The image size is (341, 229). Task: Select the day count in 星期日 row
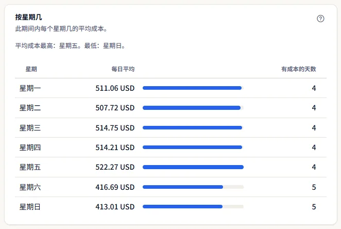(x=314, y=207)
